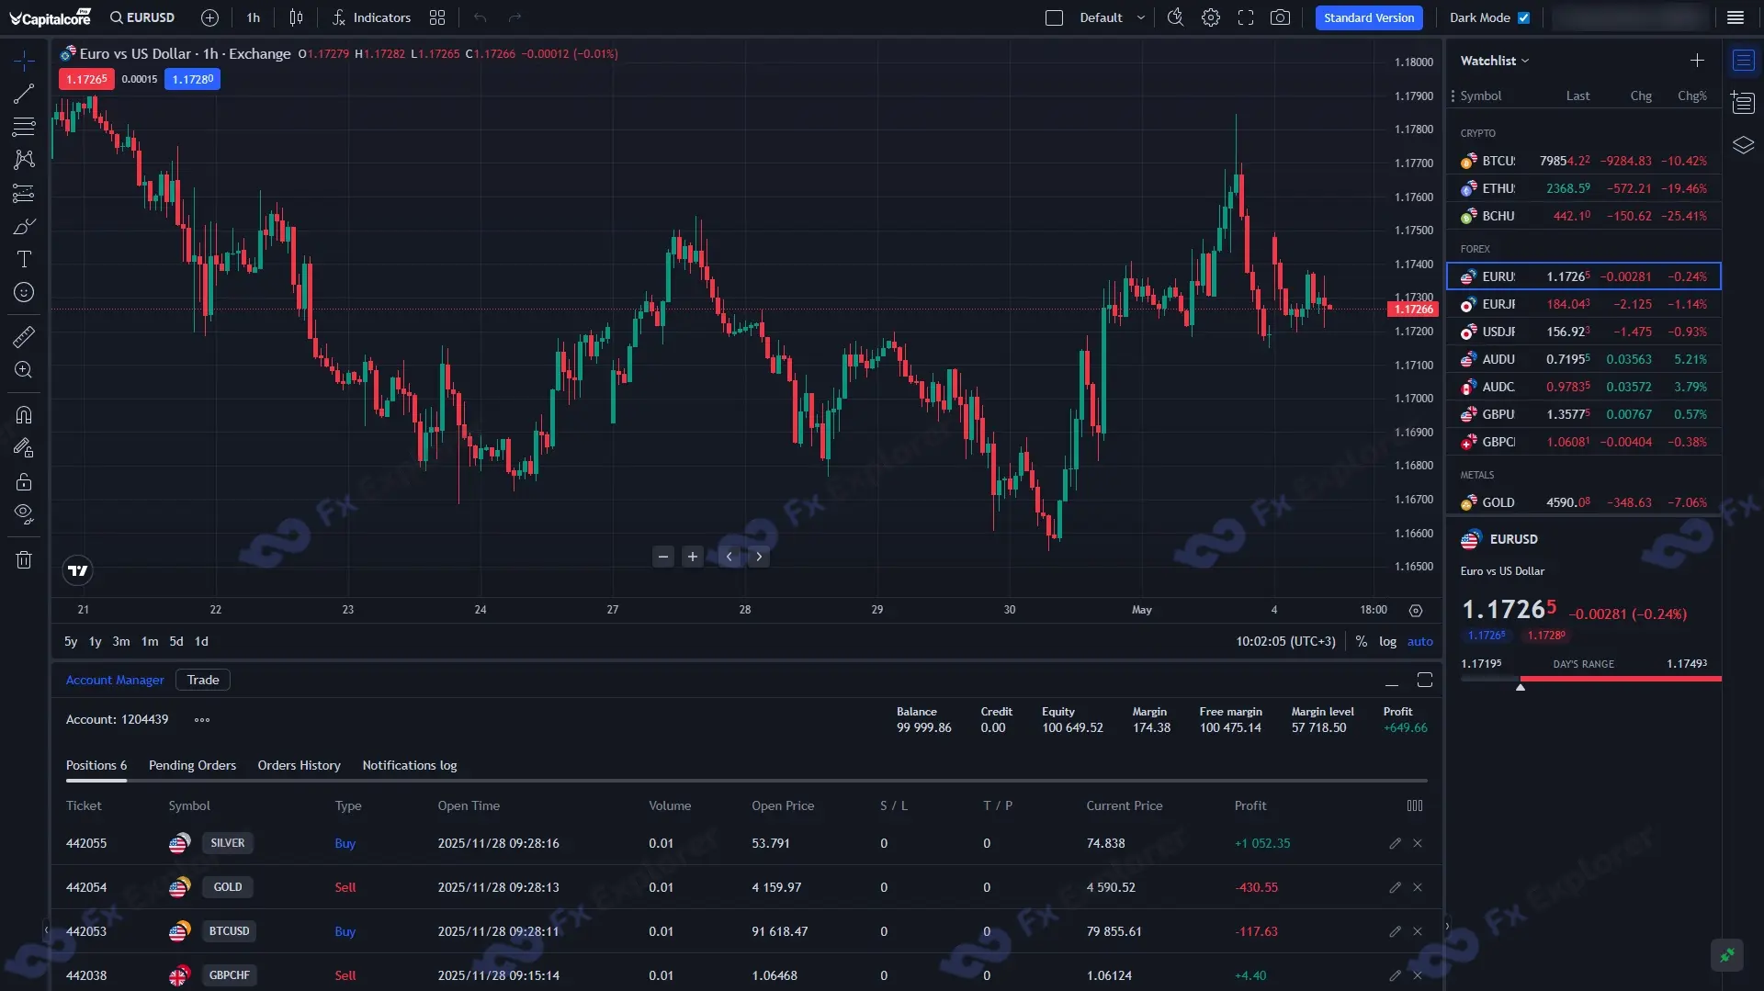Open the Pending Orders tab

click(x=192, y=765)
